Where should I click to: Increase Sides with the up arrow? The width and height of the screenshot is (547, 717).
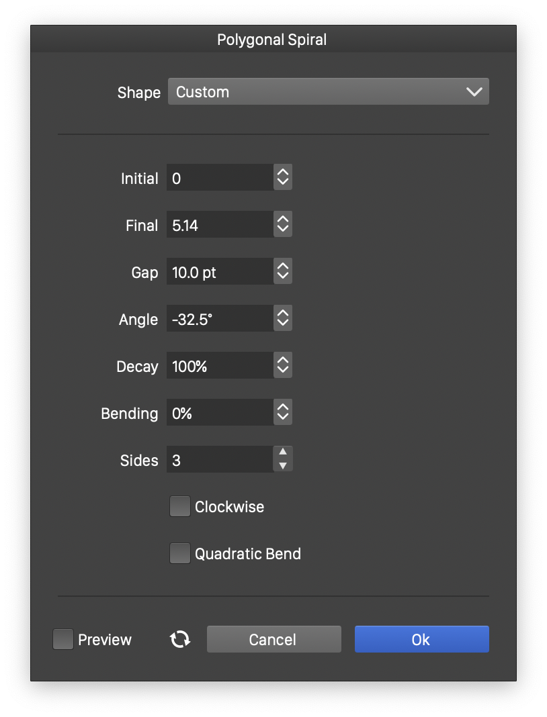click(x=283, y=453)
